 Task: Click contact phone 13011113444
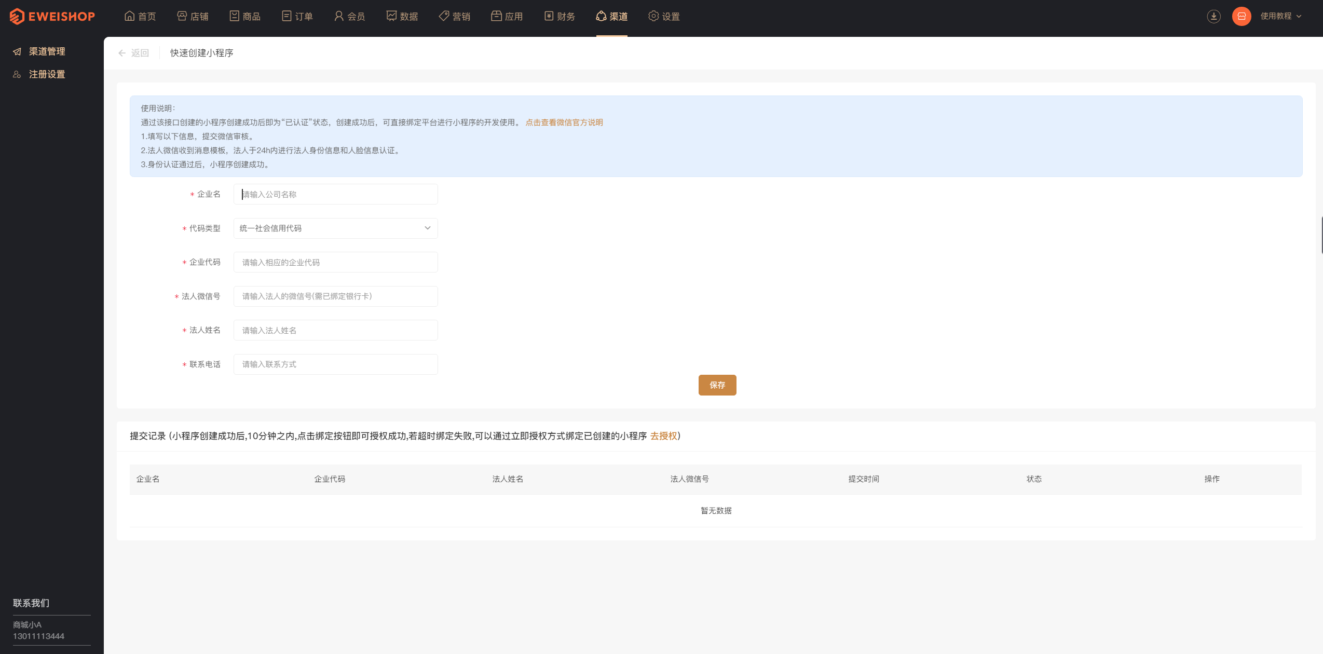(x=39, y=636)
